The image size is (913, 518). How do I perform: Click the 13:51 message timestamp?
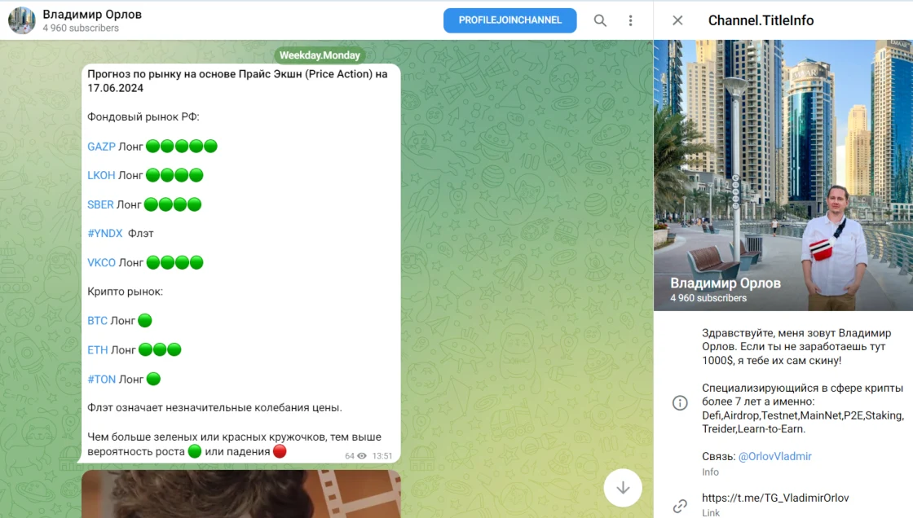[x=382, y=456]
